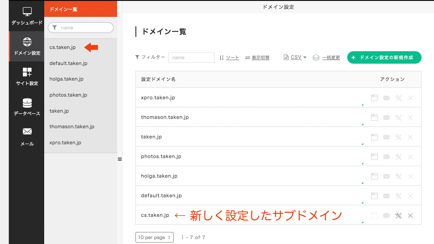Click tools icon in photos.taken.jp row
This screenshot has height=244, width=434.
click(398, 157)
